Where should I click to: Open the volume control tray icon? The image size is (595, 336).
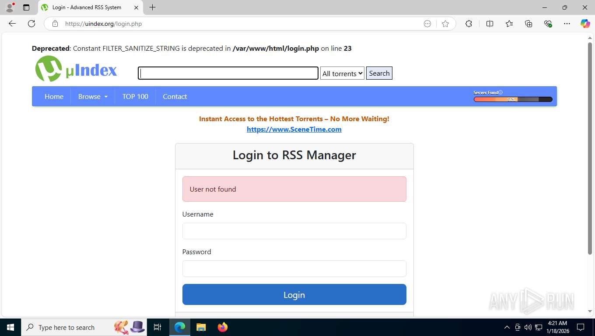coord(528,327)
